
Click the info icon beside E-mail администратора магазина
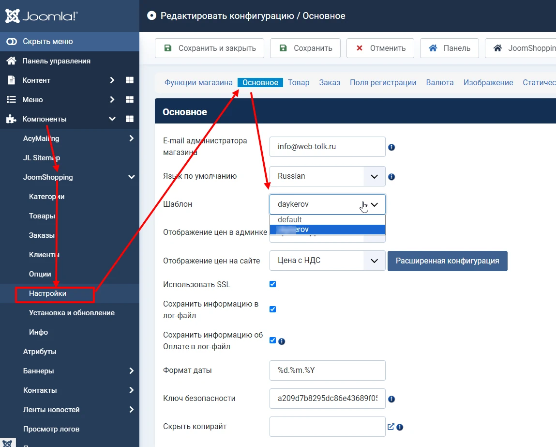(x=391, y=147)
